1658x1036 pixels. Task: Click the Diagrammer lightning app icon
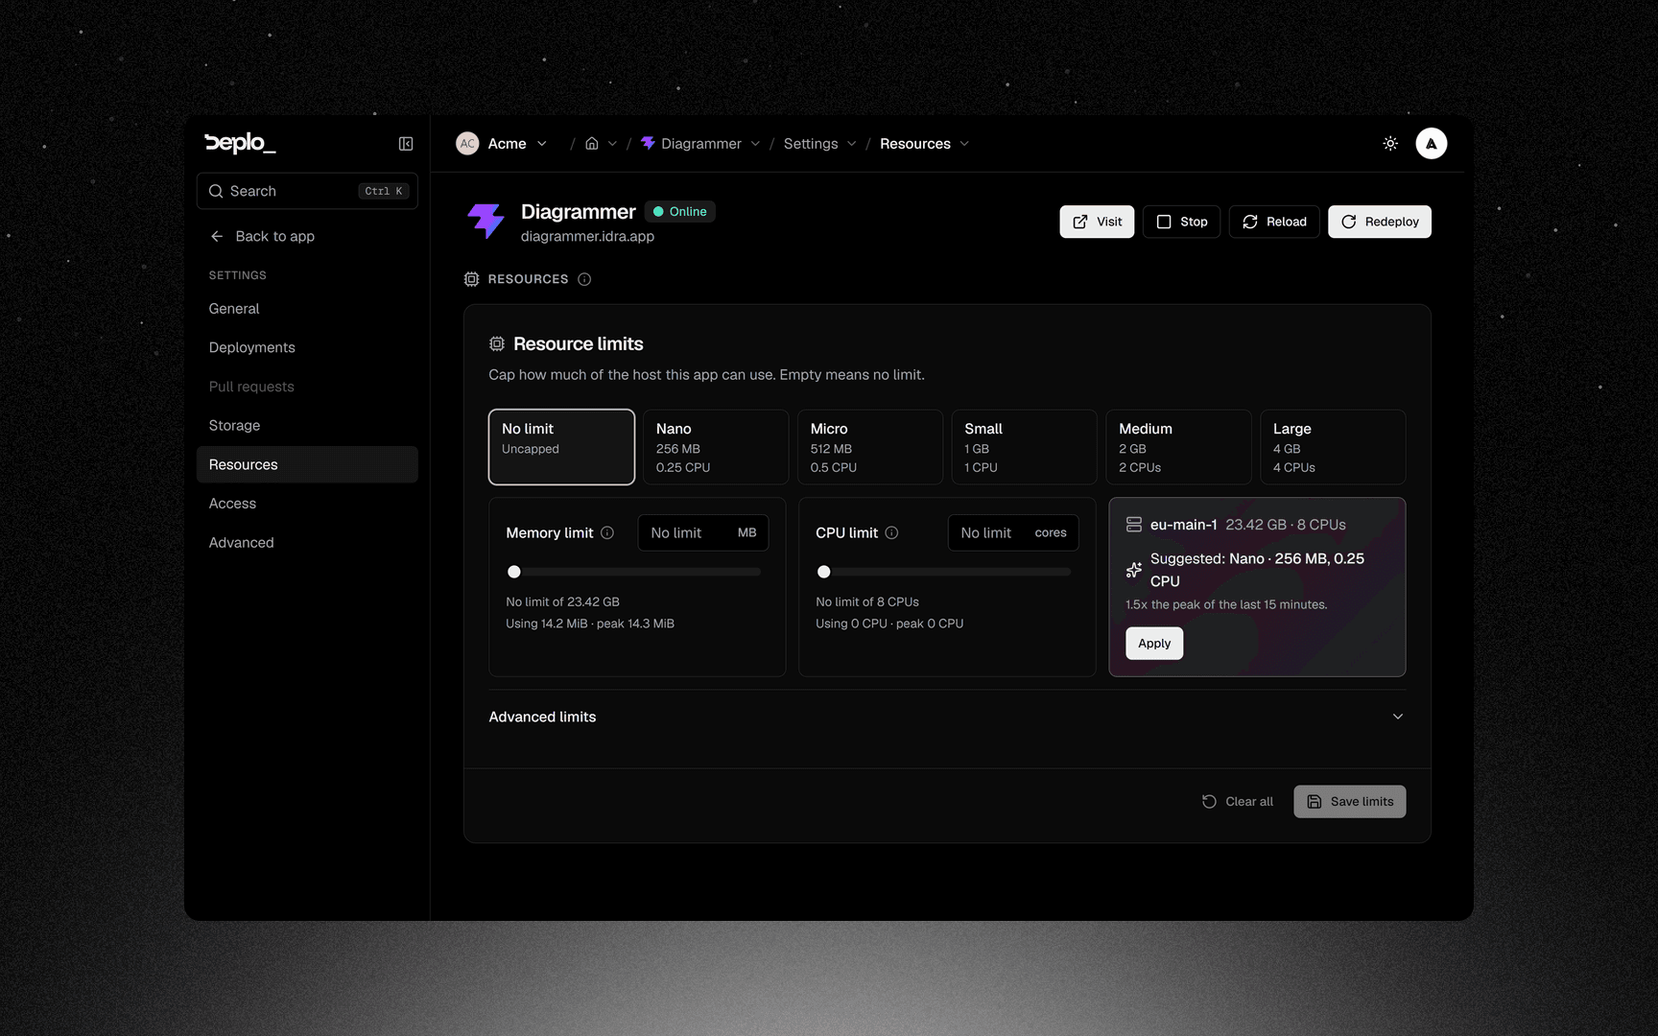pyautogui.click(x=486, y=221)
